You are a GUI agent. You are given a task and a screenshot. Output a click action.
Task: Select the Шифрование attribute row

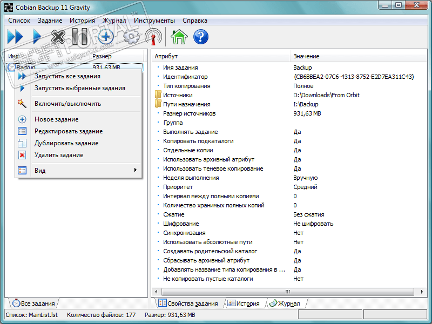click(289, 224)
